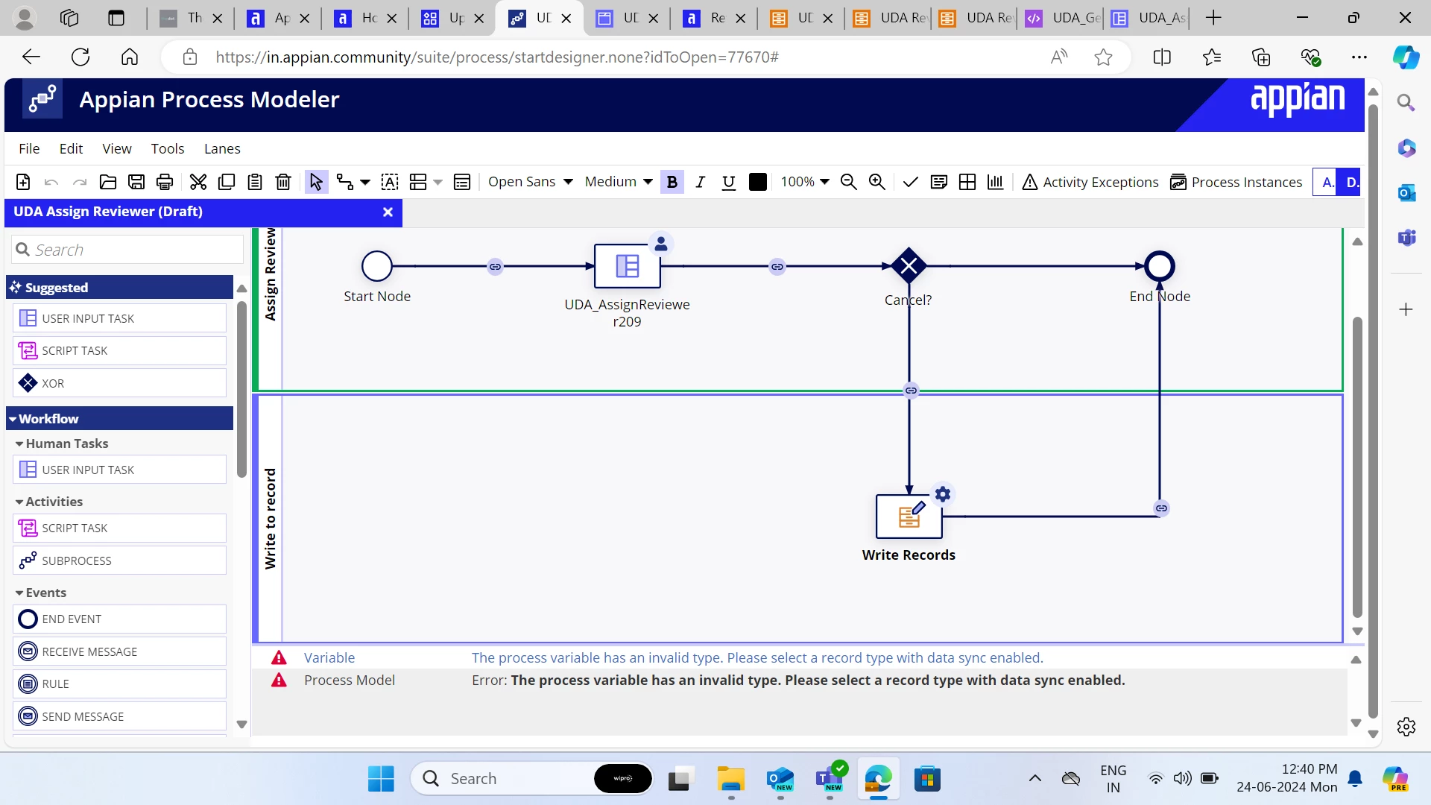Focus the palette Search field
The image size is (1431, 805).
pos(128,250)
